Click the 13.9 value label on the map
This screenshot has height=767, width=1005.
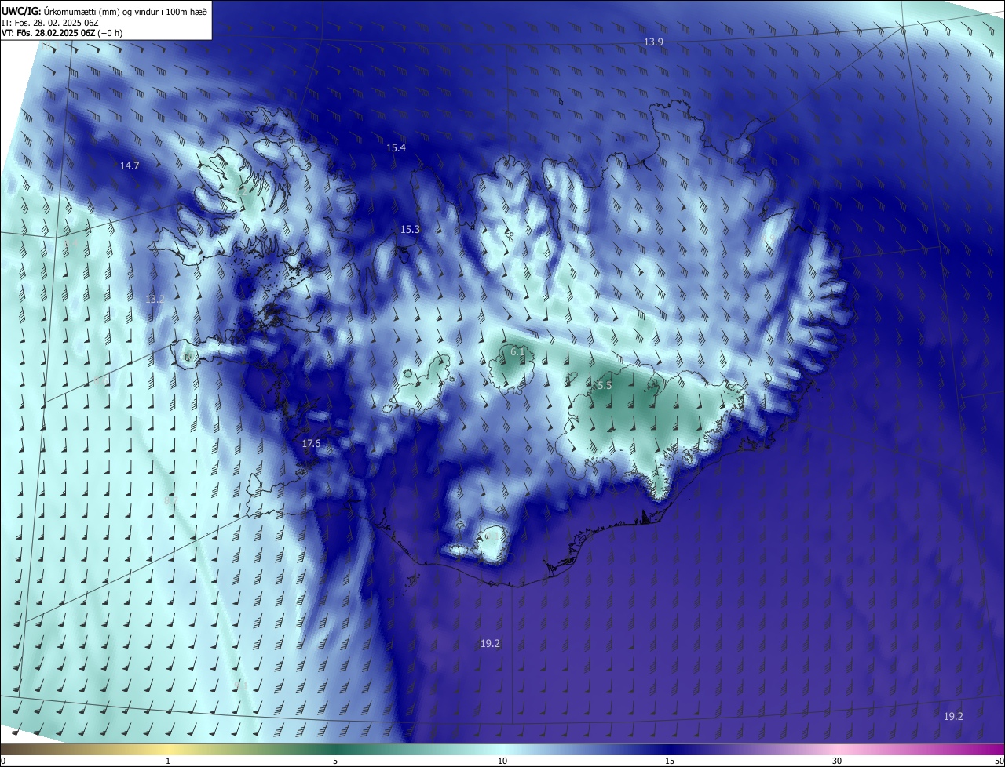point(653,42)
